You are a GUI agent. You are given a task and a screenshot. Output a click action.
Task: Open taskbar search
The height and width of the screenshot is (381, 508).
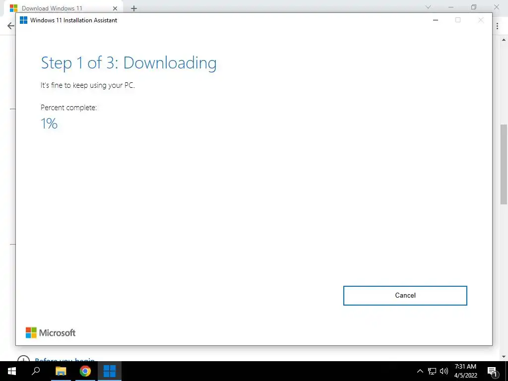pos(36,371)
